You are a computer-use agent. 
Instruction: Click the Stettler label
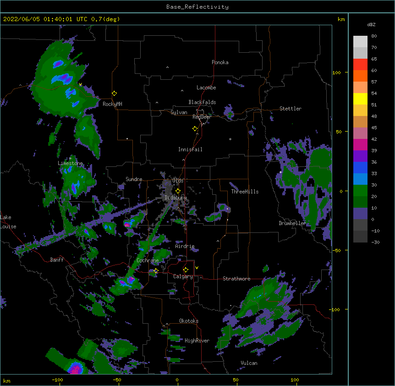pos(291,109)
